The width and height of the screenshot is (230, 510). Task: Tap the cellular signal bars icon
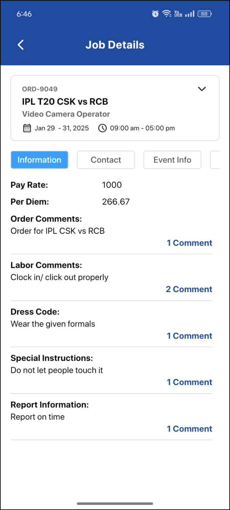coord(190,14)
